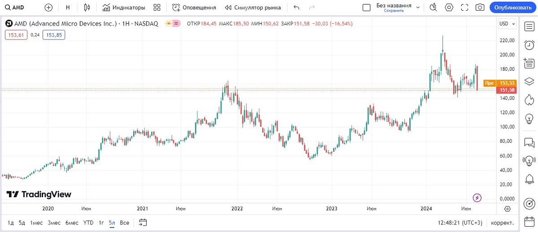Open the calendar icon in right sidebar

[529, 222]
